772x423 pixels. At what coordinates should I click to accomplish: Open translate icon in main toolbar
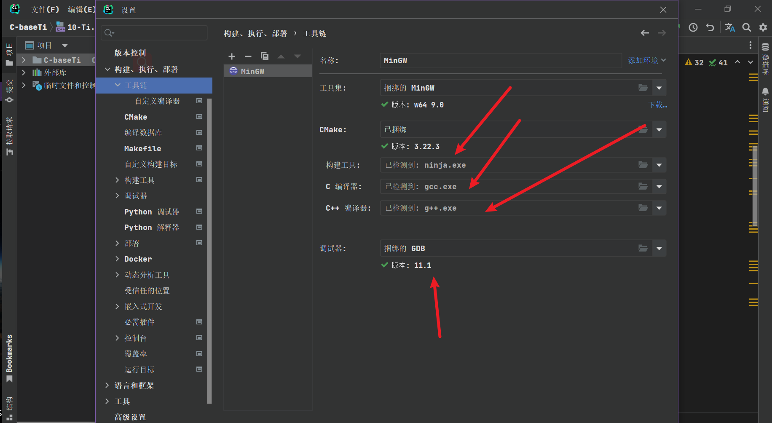click(x=730, y=27)
